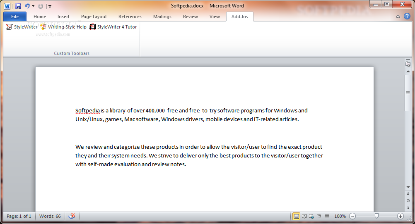Go to previous page with double-up arrows
The width and height of the screenshot is (415, 224).
[x=408, y=193]
